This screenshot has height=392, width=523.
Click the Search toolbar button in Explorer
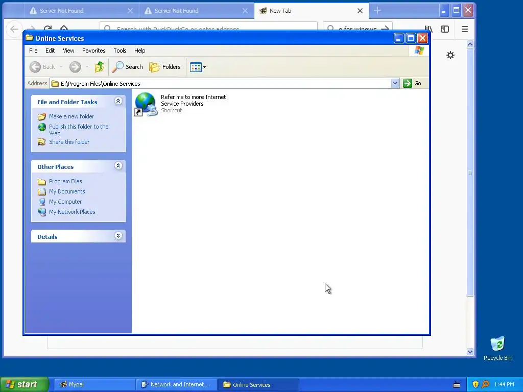(x=127, y=67)
